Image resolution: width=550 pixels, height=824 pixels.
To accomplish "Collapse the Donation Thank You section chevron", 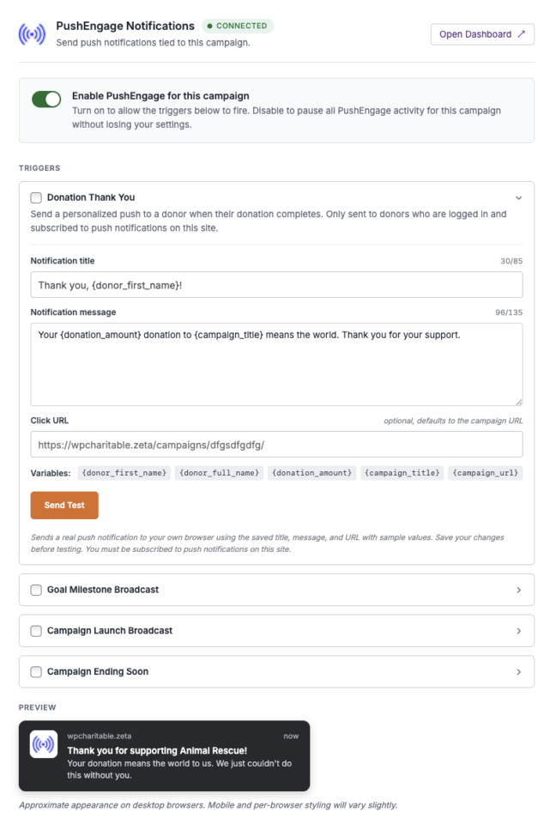I will coord(518,198).
